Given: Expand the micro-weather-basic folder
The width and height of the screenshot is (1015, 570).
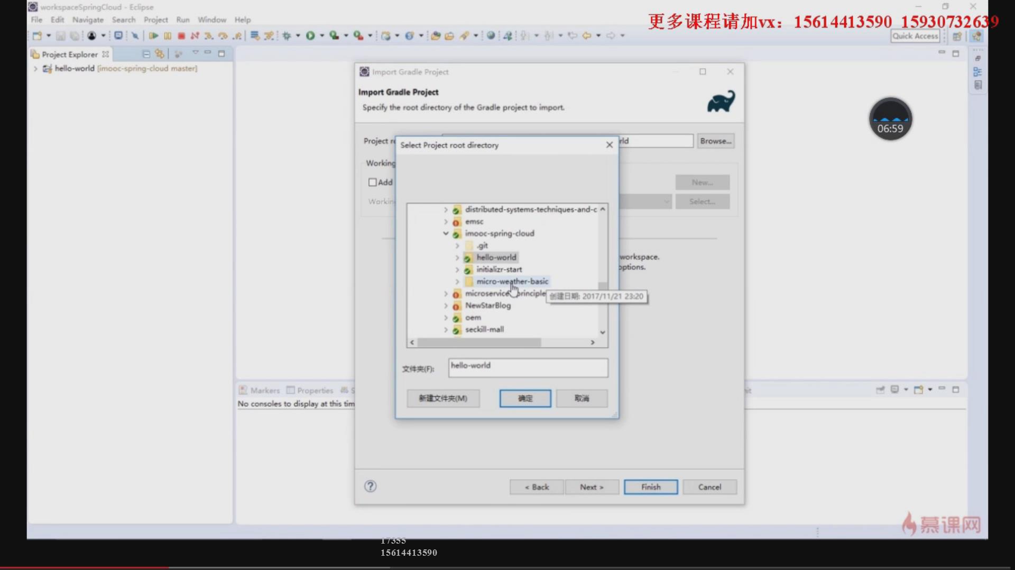Looking at the screenshot, I should (457, 281).
